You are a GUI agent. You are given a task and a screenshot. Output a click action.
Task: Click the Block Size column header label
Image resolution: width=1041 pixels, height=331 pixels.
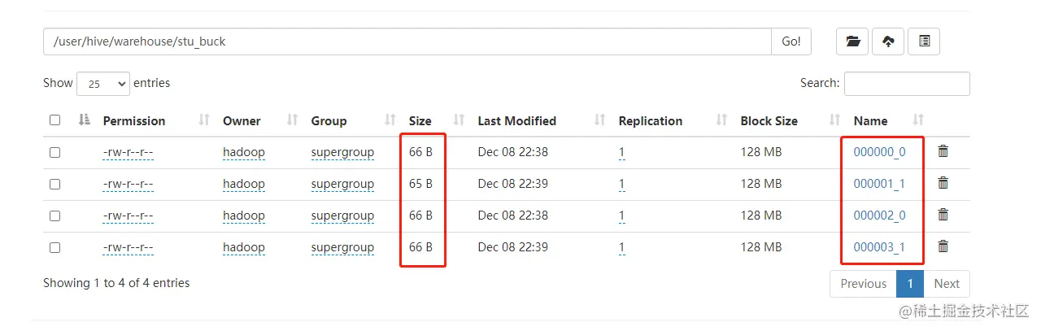(769, 120)
